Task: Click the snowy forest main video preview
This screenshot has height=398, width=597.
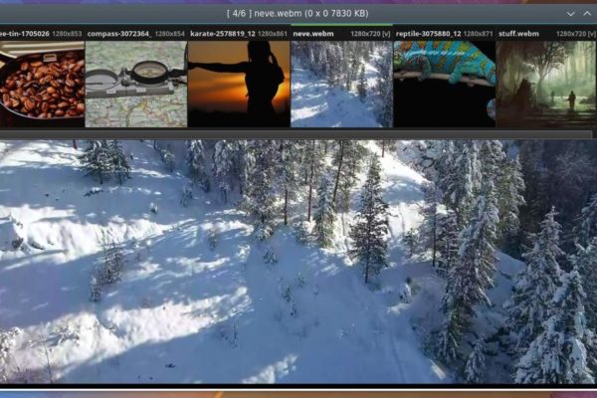Action: tap(298, 264)
